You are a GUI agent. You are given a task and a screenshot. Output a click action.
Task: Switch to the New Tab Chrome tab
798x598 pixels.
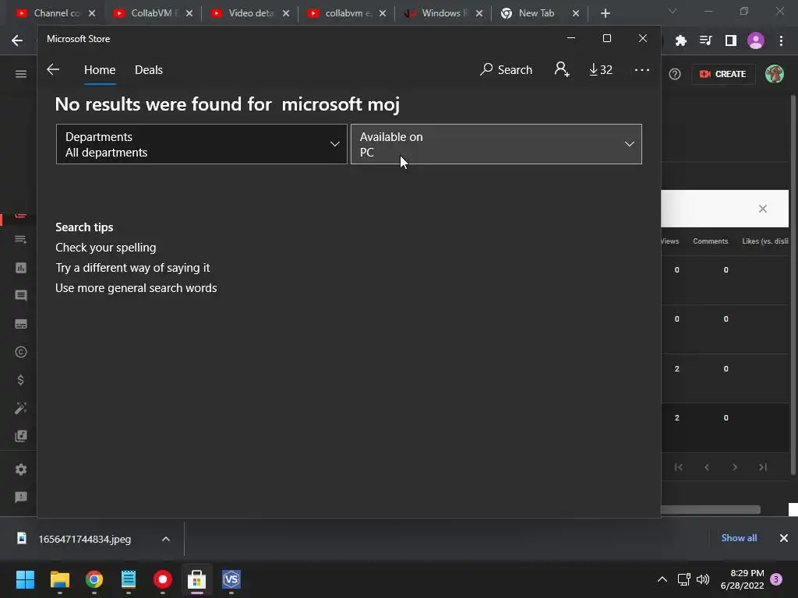[535, 13]
